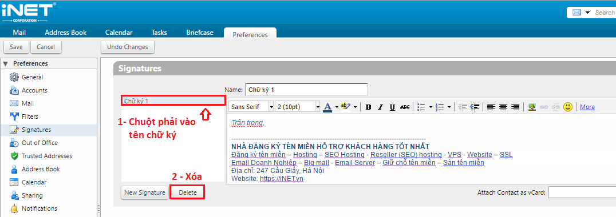
Task: Switch to the Calendar tab
Action: coord(119,33)
